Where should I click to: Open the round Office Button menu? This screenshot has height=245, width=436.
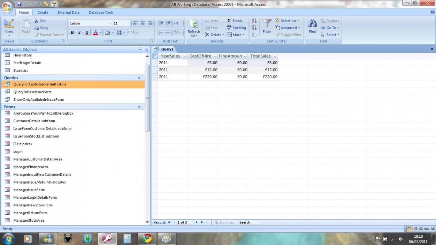(7, 6)
